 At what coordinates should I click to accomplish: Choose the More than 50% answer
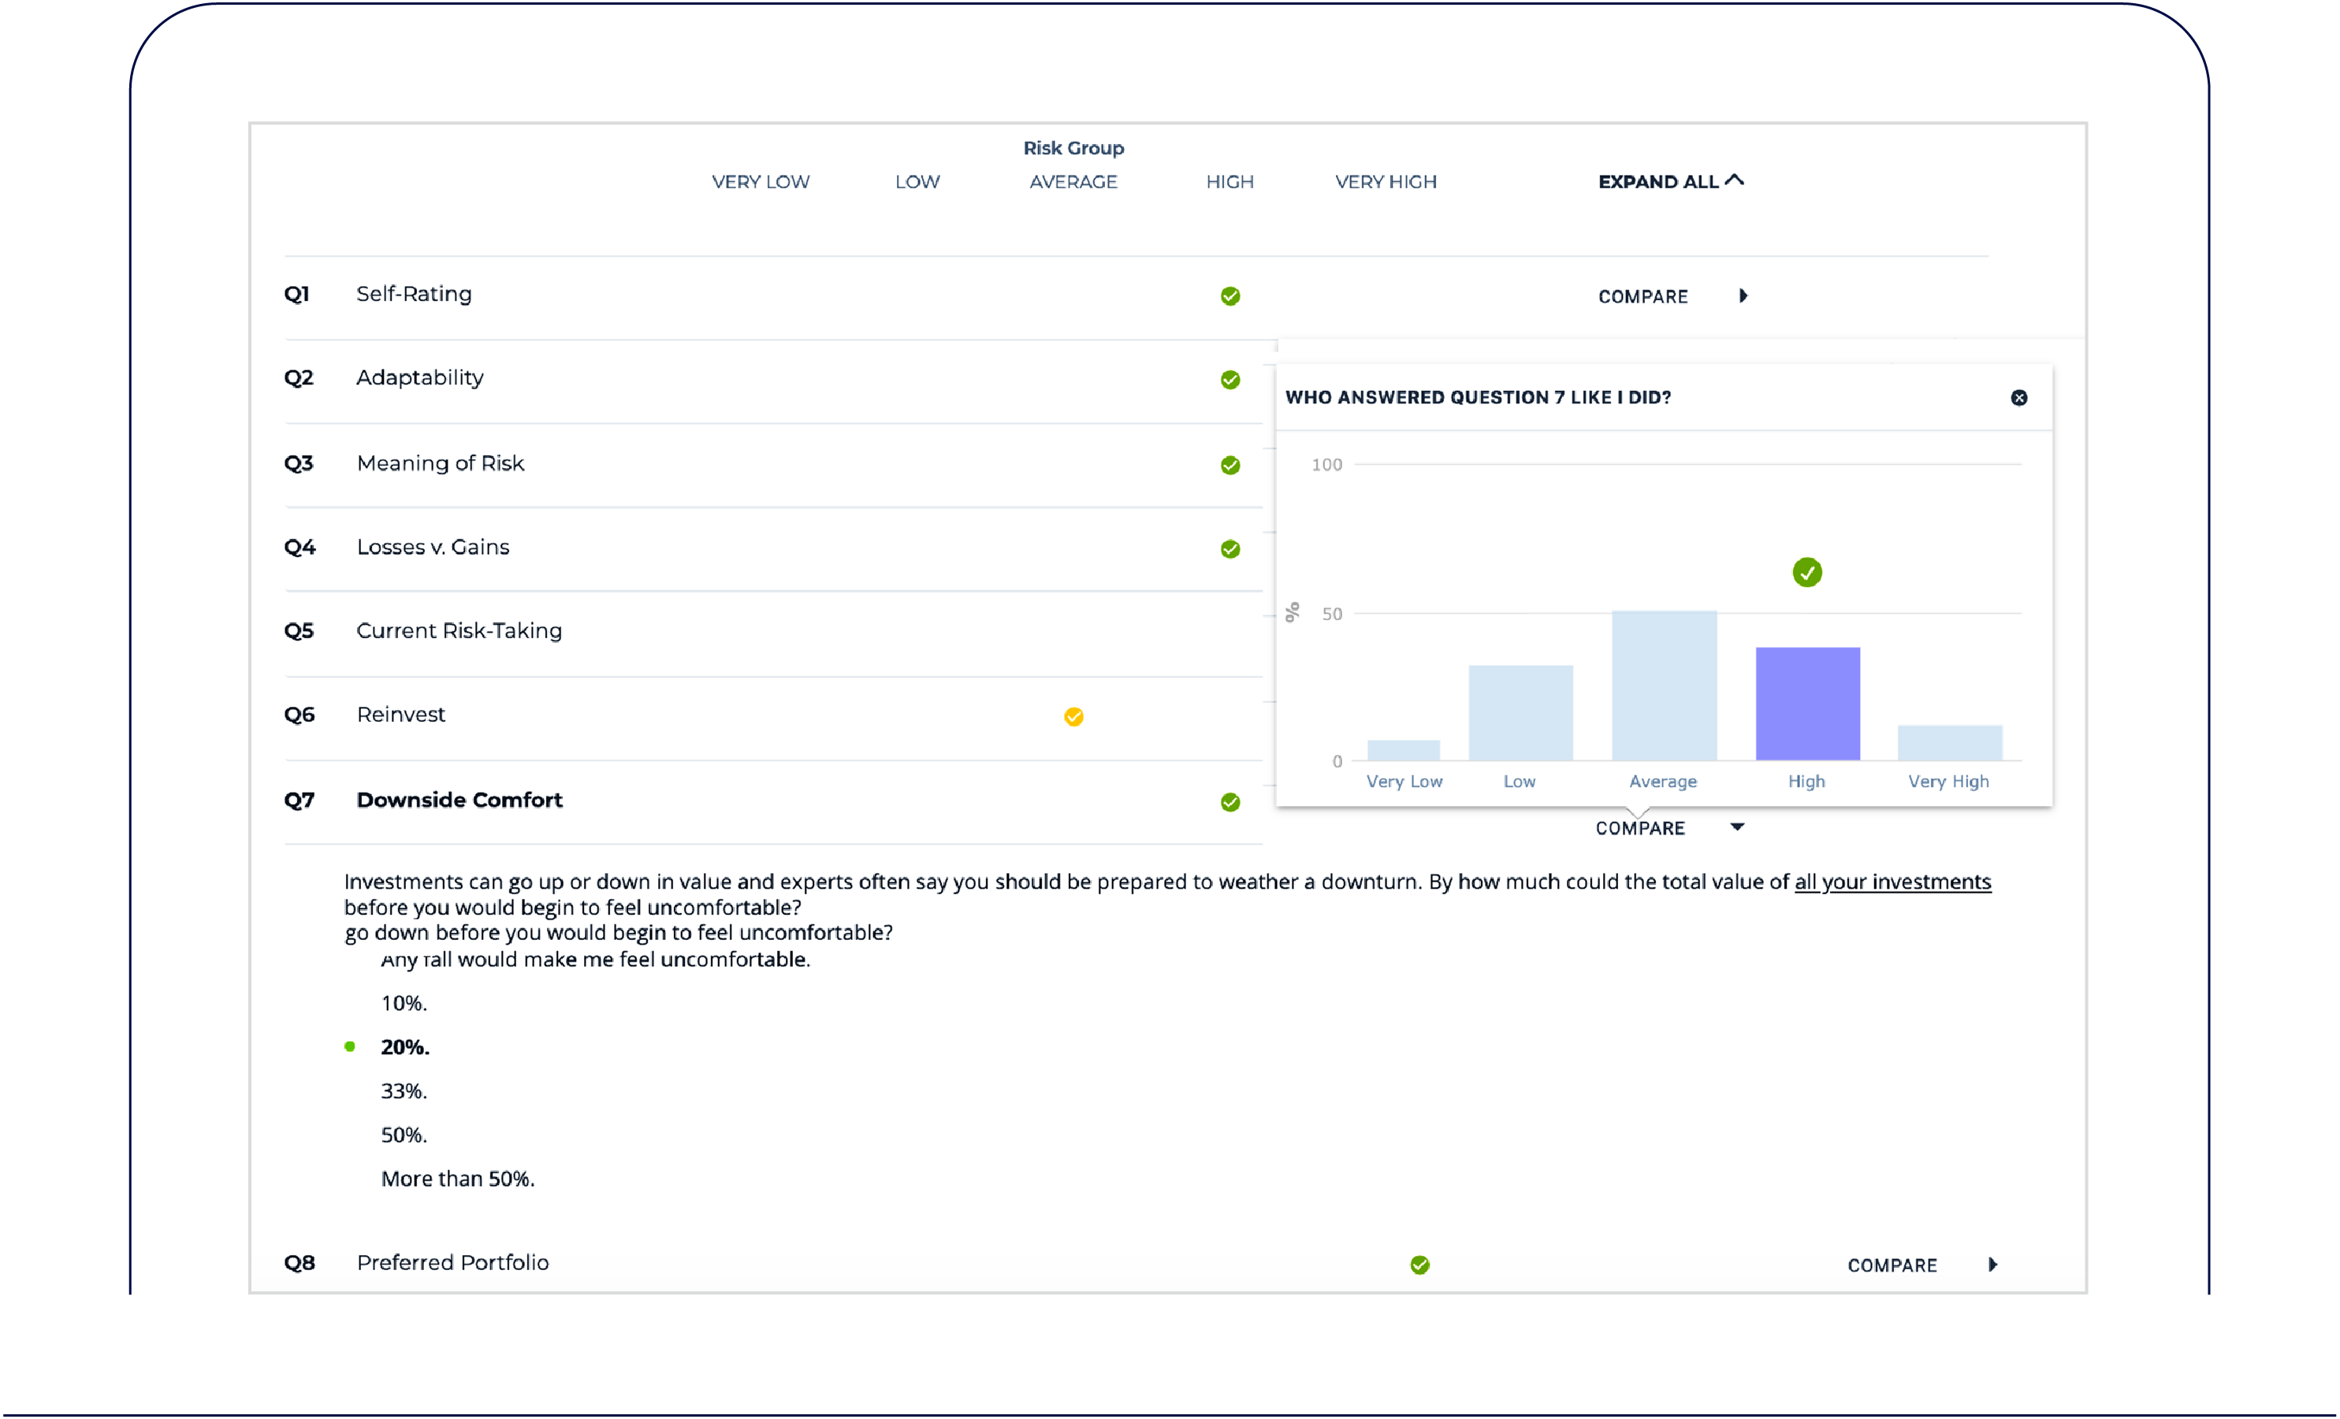(458, 1179)
